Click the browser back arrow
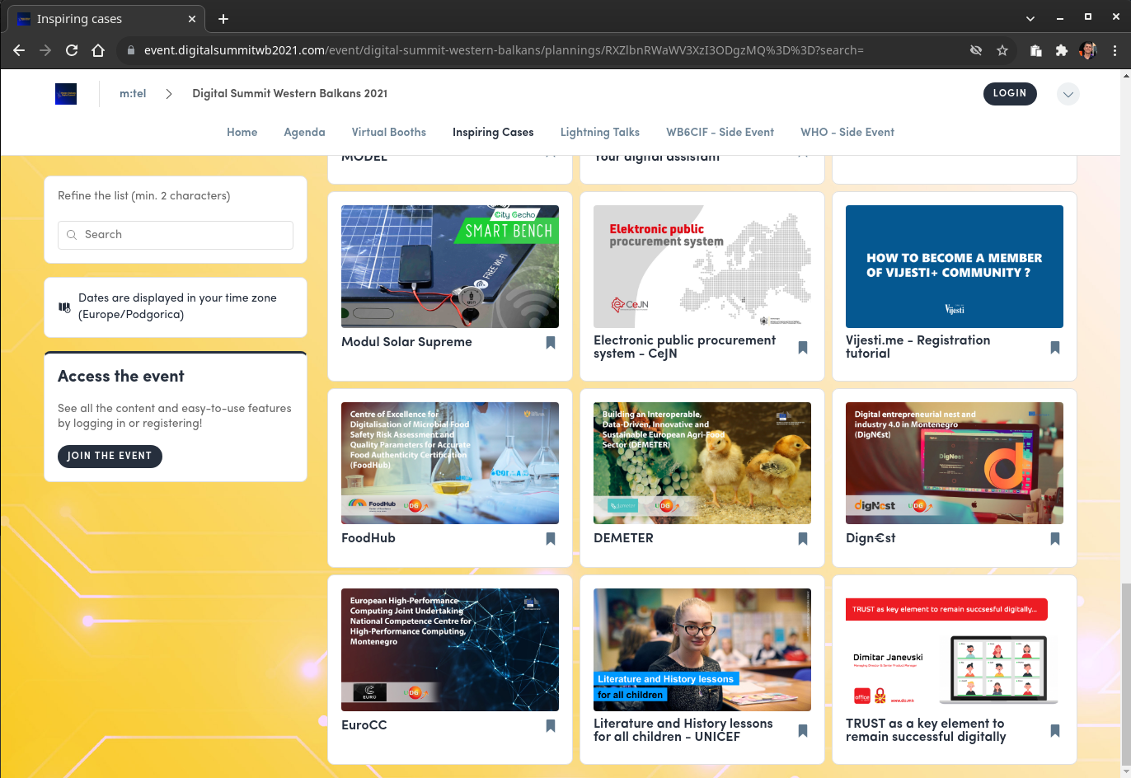This screenshot has width=1131, height=778. (x=19, y=50)
